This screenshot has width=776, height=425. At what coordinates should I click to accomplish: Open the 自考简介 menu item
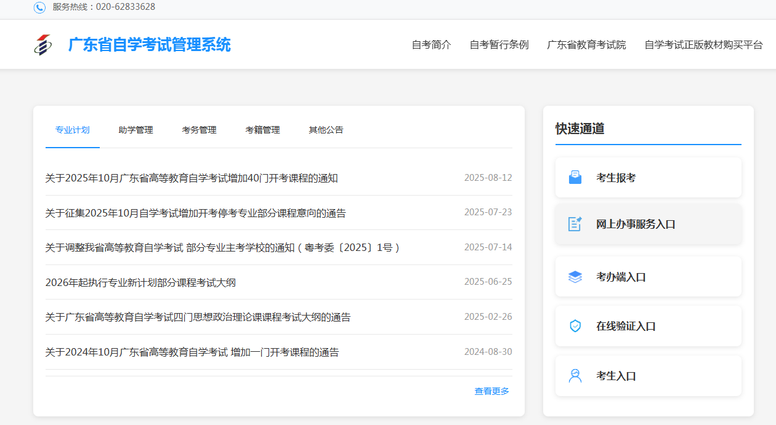click(431, 44)
